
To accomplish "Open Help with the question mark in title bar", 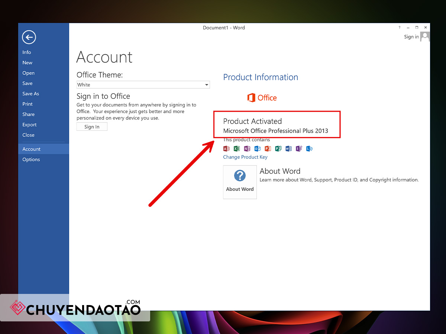I will (400, 27).
